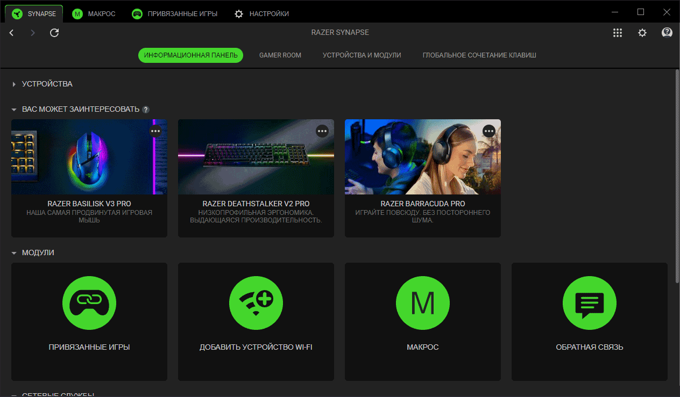Click the vertical scrollbar thumb
The width and height of the screenshot is (680, 397).
pos(677,176)
